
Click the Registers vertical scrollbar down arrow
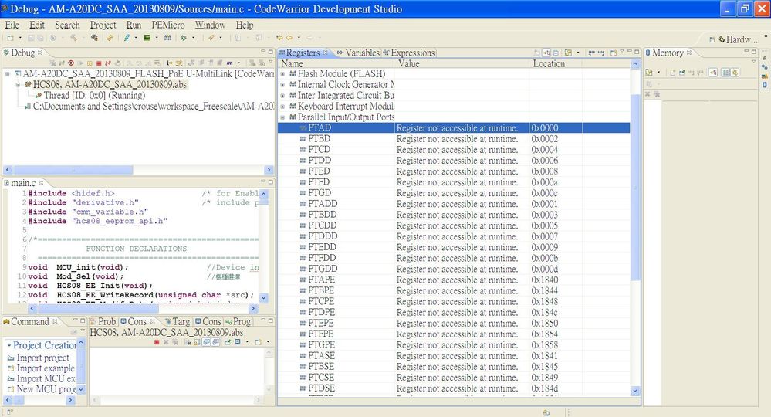click(x=635, y=391)
